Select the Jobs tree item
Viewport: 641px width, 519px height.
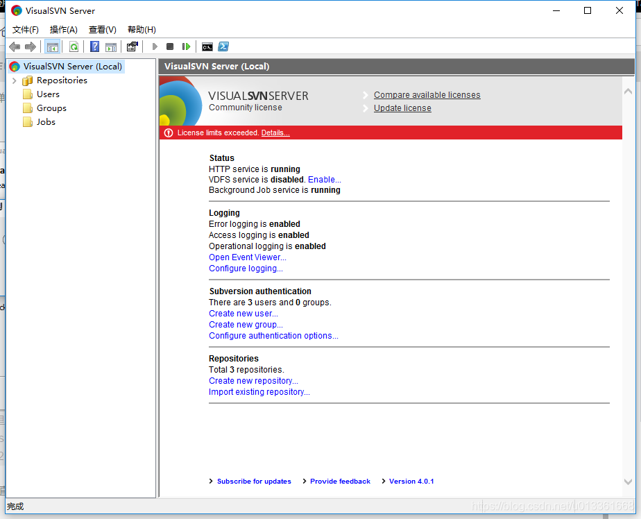coord(46,122)
